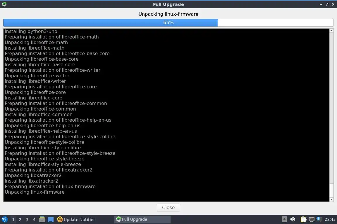This screenshot has width=337, height=224.
Task: Open the wired network tray icon
Action: pyautogui.click(x=312, y=219)
